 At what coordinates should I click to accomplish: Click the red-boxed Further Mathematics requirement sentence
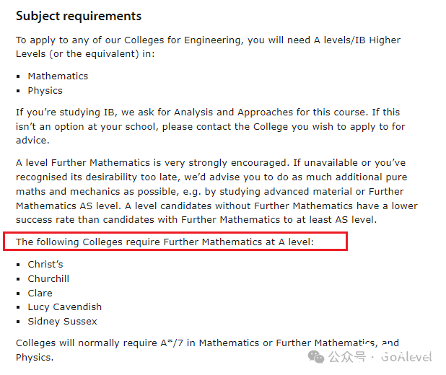165,242
